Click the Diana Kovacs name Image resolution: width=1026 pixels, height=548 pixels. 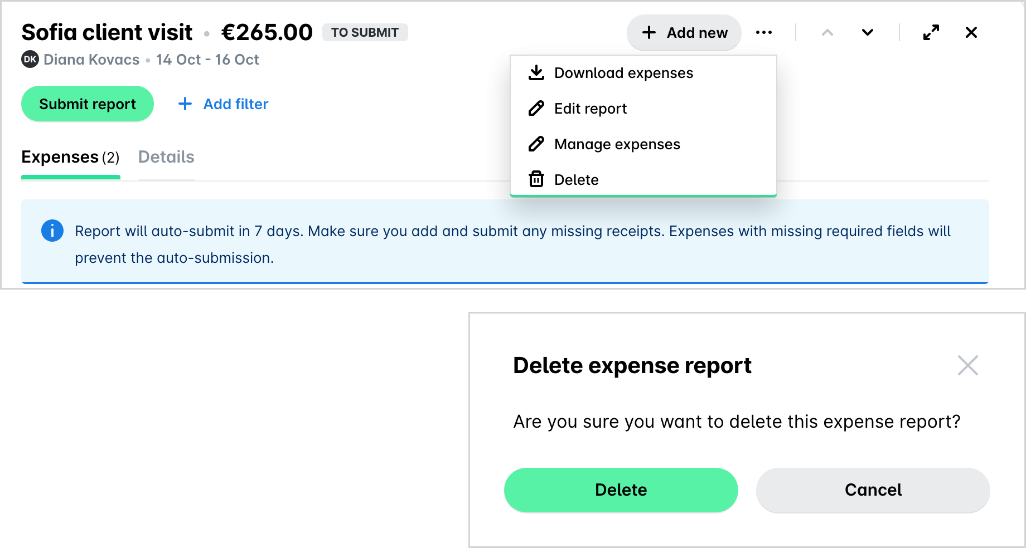[x=91, y=60]
